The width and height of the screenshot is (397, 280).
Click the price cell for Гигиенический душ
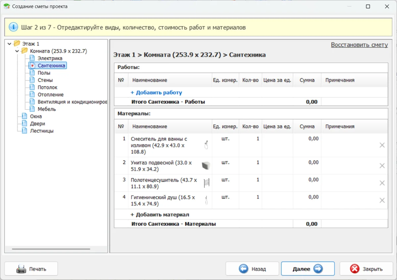[277, 200]
